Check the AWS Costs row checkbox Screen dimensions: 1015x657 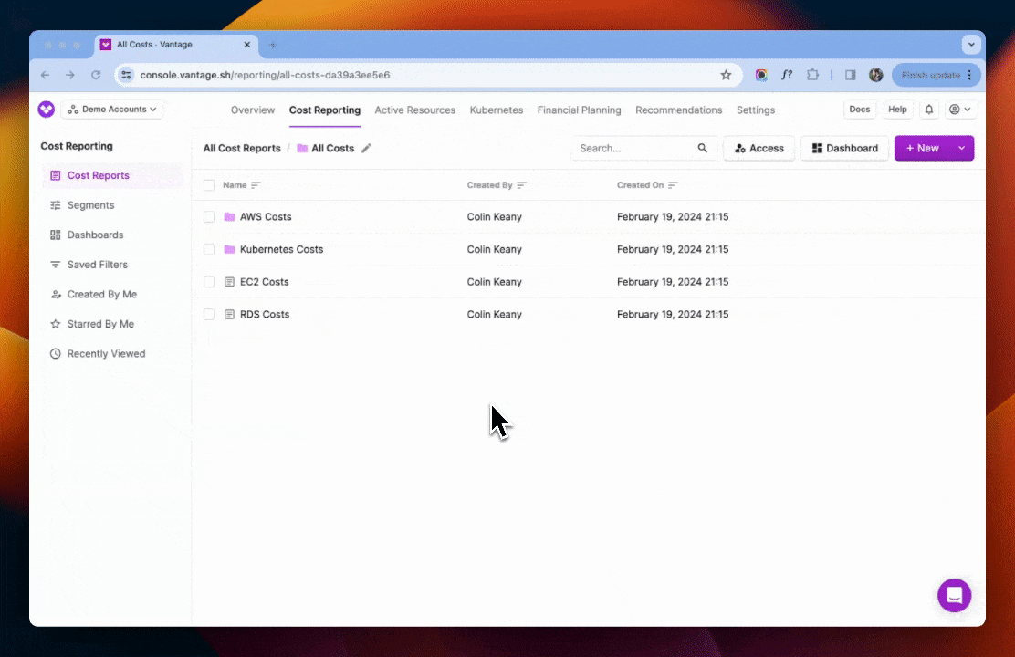coord(209,217)
